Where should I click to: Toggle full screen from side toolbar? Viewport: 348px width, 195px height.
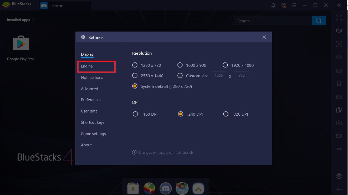point(339,18)
